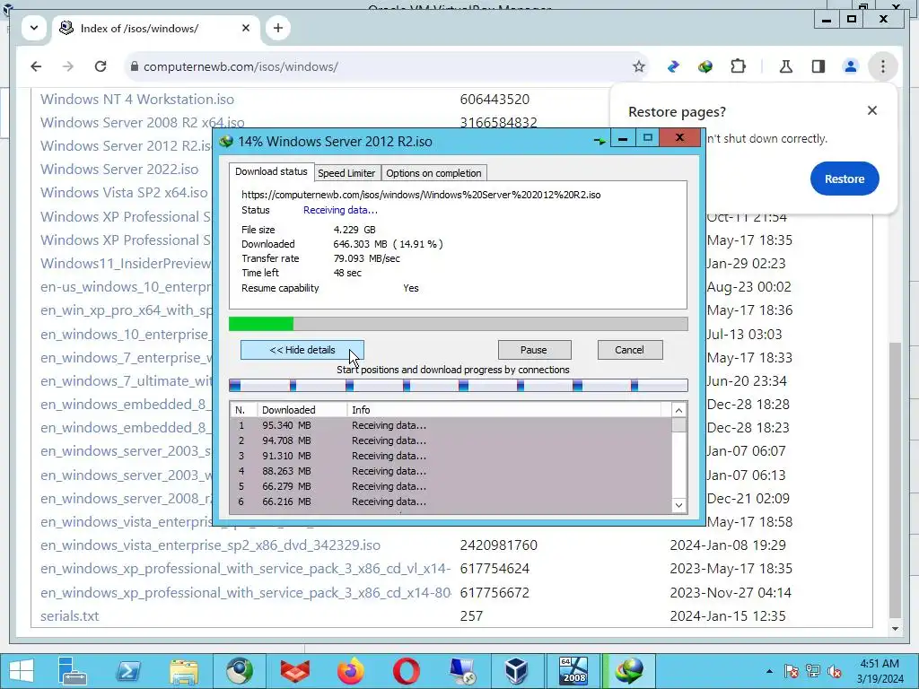Open Chrome's side panel icon
Image resolution: width=919 pixels, height=689 pixels.
tap(818, 66)
